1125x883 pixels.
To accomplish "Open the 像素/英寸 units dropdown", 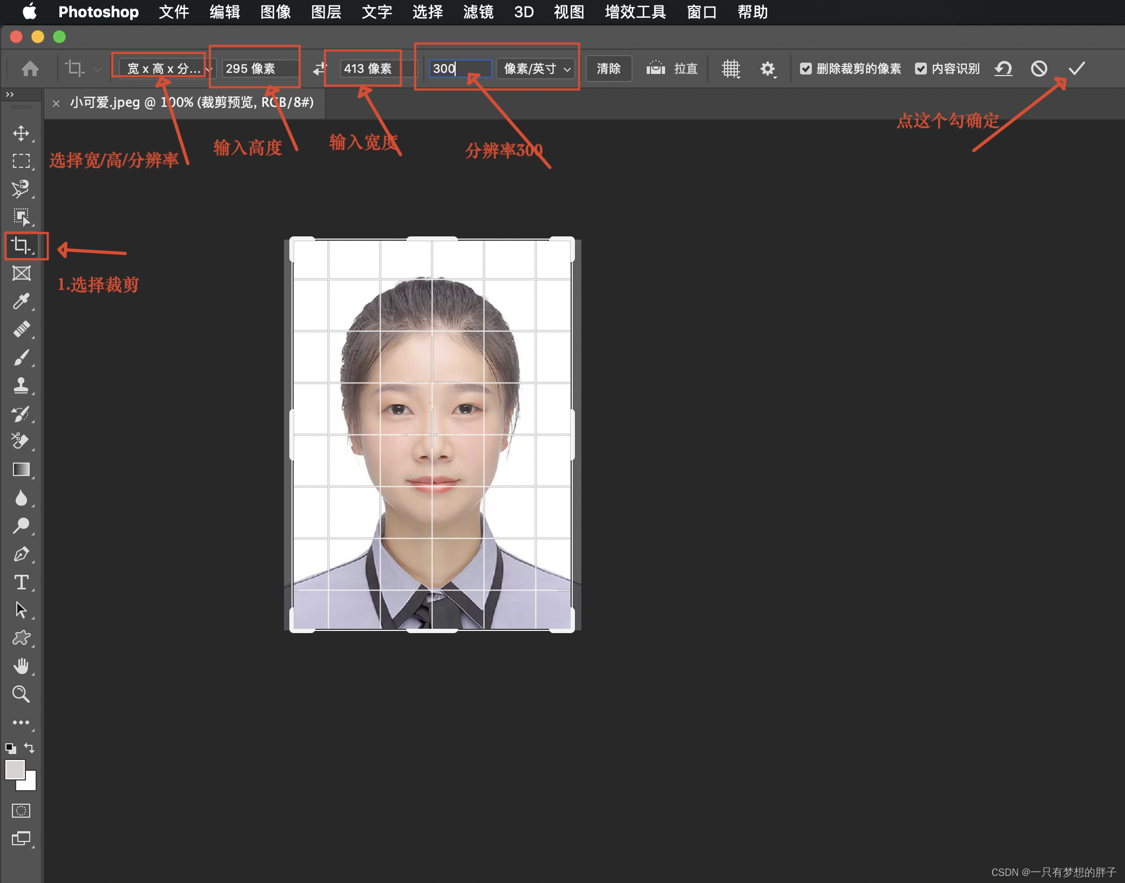I will pyautogui.click(x=536, y=69).
